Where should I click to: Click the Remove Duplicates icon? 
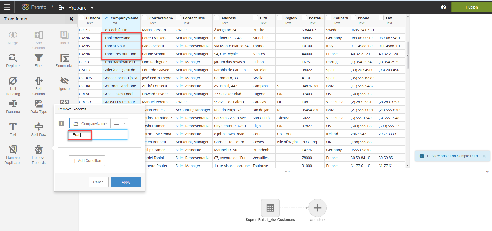tap(13, 150)
